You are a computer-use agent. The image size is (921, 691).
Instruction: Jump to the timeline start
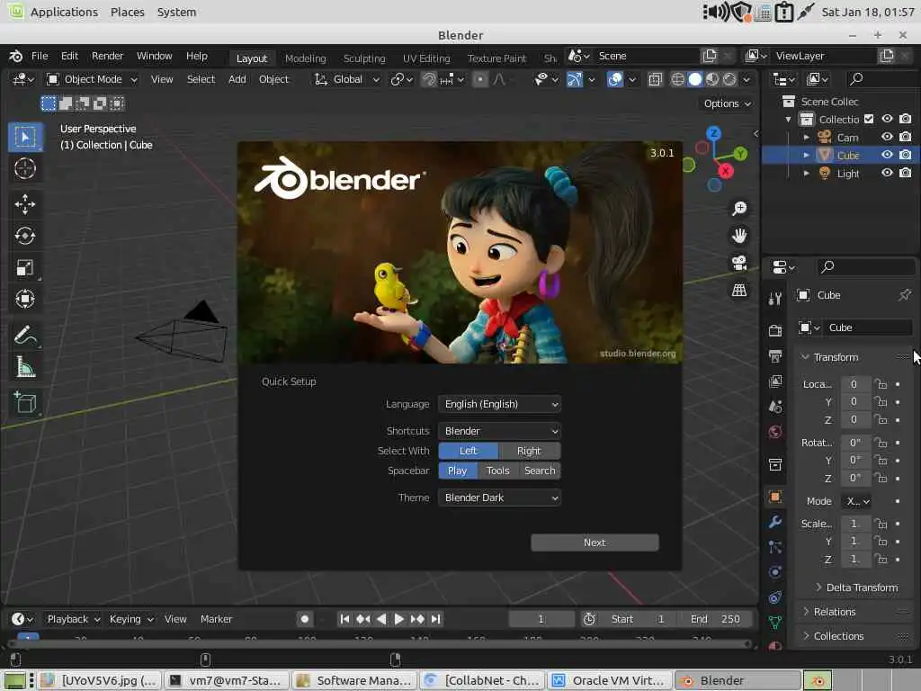pos(344,619)
